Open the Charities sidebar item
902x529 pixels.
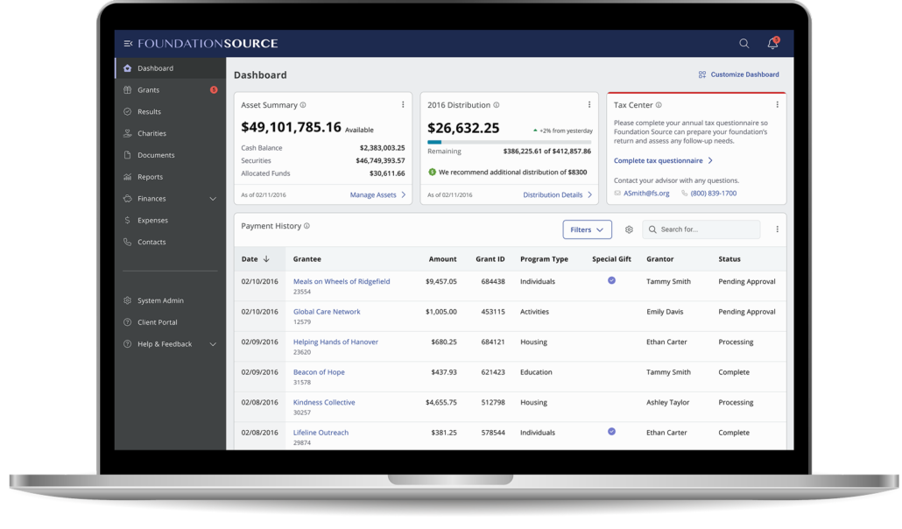tap(152, 134)
